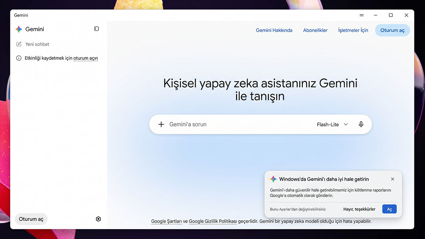425x239 pixels.
Task: Collapse the sidebar with the panel icon
Action: coord(96,29)
